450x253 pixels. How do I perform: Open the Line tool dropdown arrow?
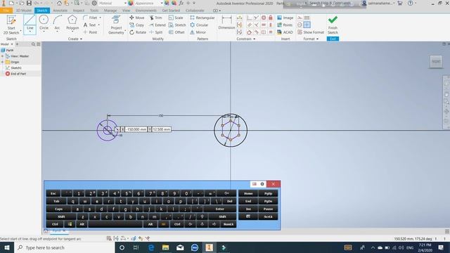click(x=30, y=32)
